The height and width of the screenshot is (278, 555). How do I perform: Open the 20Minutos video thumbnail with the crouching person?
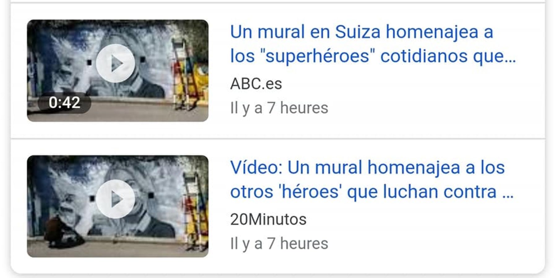[118, 206]
